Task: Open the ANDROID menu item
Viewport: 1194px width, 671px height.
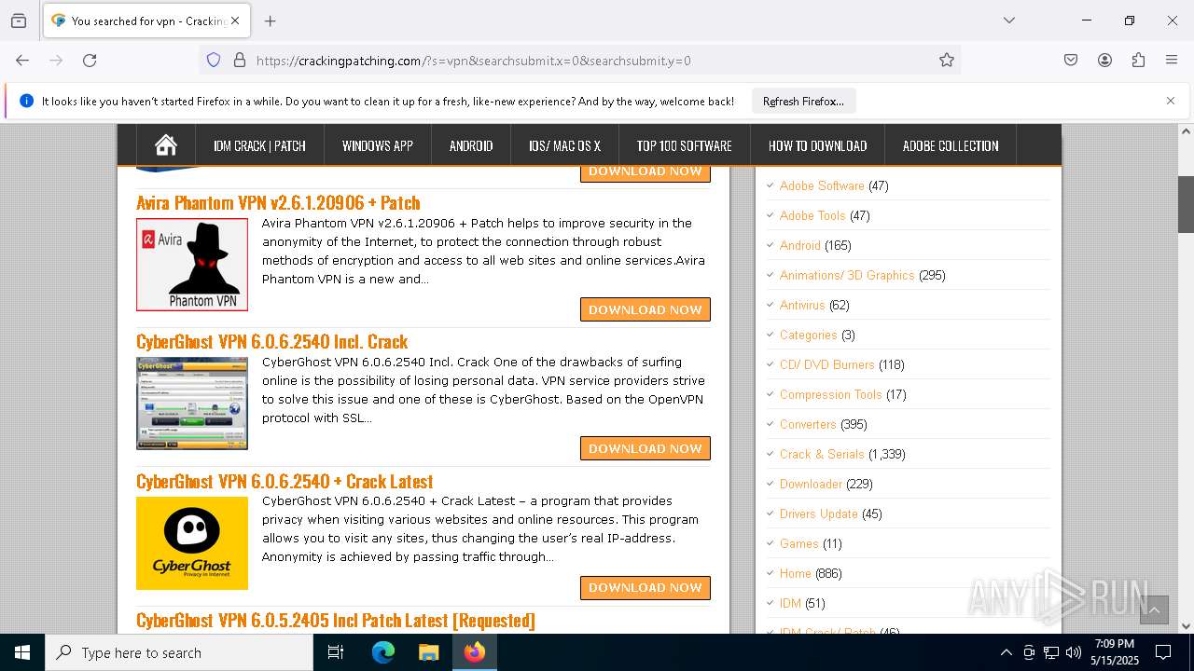Action: click(471, 145)
